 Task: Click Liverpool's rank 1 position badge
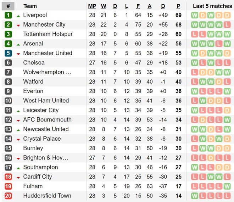coord(8,15)
